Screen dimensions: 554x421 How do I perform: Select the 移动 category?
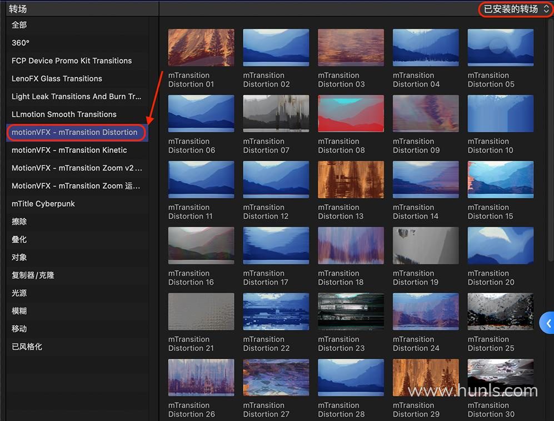[x=77, y=329]
